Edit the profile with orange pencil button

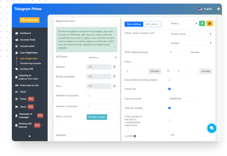[210, 23]
